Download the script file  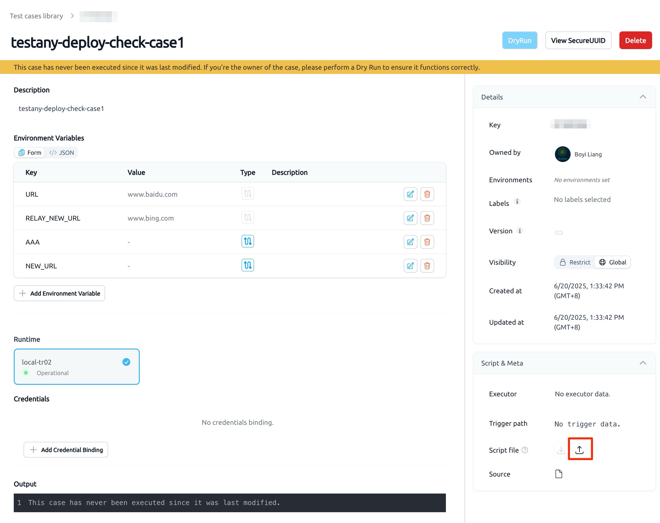561,450
